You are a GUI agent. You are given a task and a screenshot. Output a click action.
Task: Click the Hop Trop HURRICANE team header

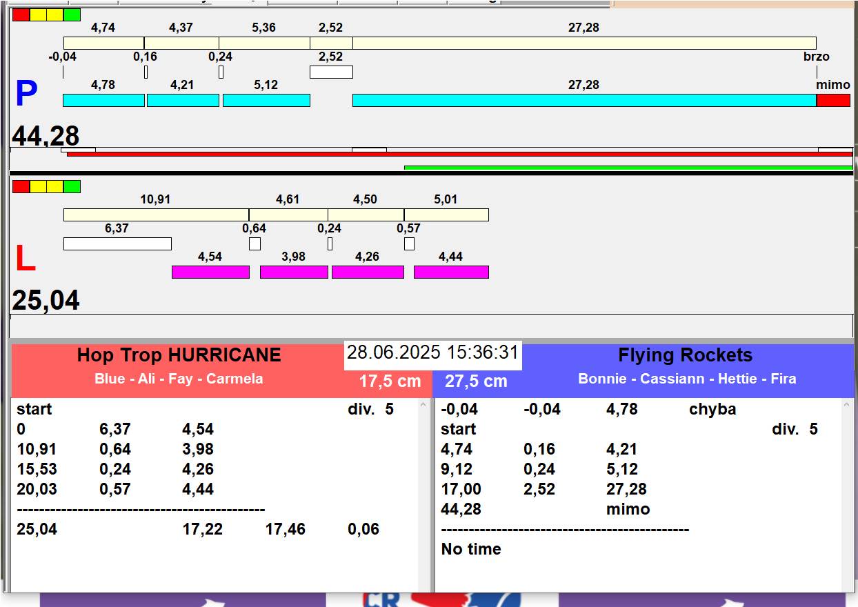click(x=179, y=356)
